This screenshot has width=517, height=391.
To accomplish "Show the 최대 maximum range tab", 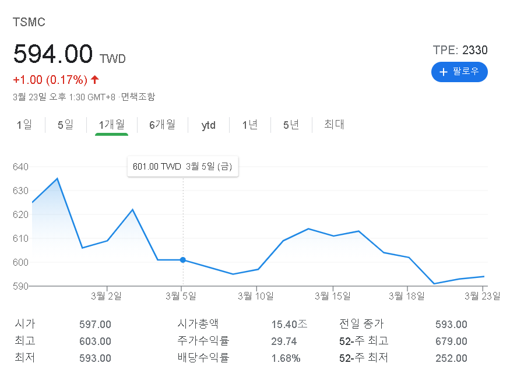I will pyautogui.click(x=334, y=124).
